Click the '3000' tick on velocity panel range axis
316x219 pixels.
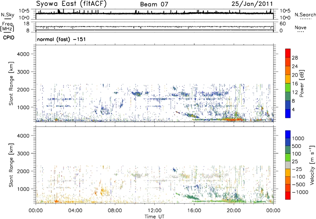23,153
